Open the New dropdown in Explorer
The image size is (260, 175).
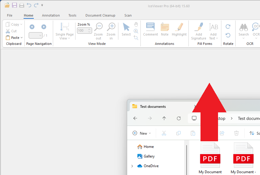tap(142, 133)
